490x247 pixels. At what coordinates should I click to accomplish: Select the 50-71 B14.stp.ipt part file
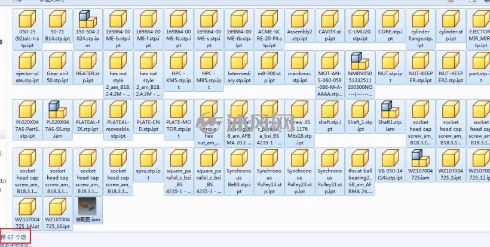(x=57, y=26)
